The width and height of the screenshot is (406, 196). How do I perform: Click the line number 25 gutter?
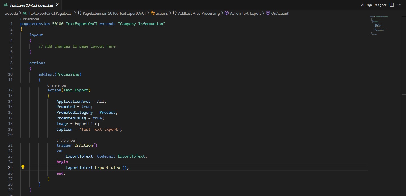pyautogui.click(x=10, y=167)
